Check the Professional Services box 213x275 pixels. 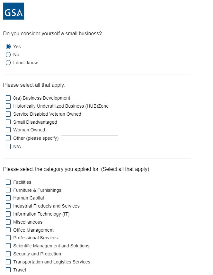pyautogui.click(x=8, y=238)
